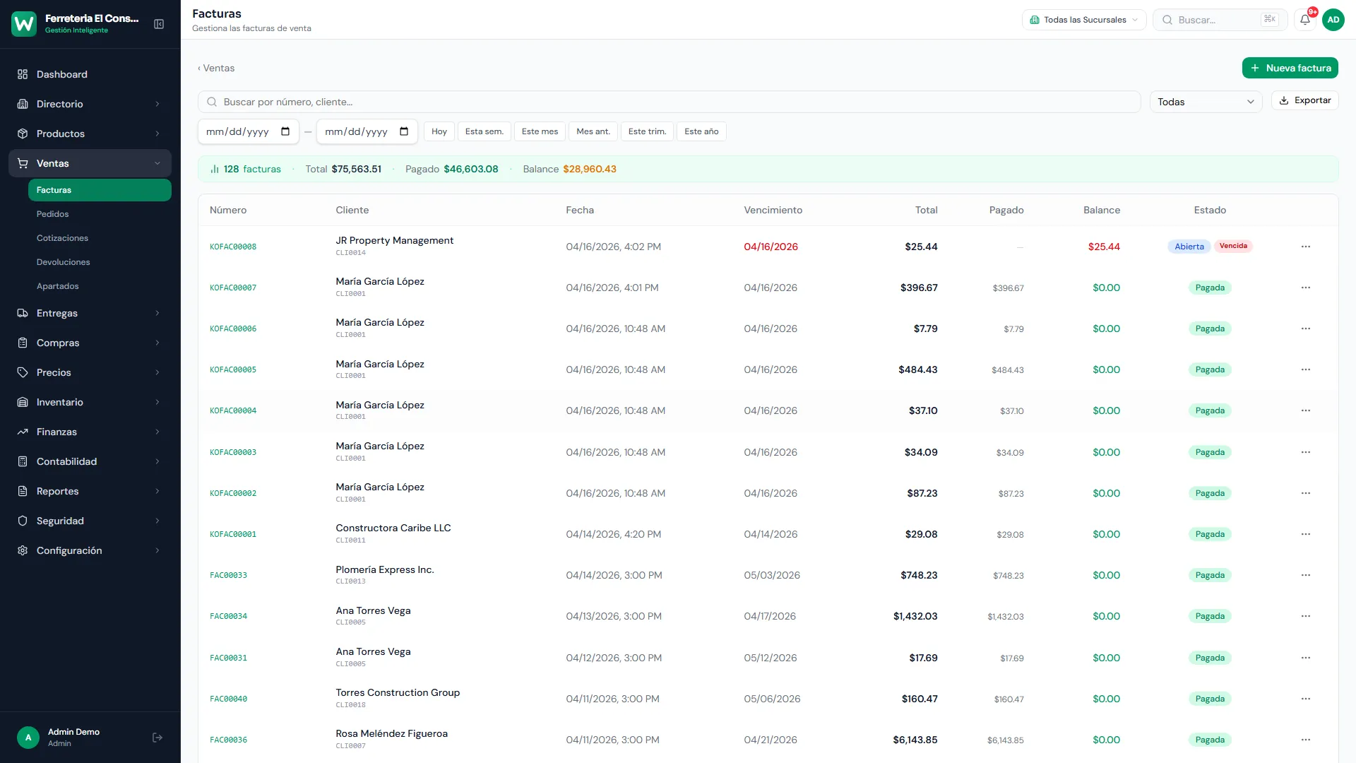Click the logout icon beside Admin Demo

(157, 738)
